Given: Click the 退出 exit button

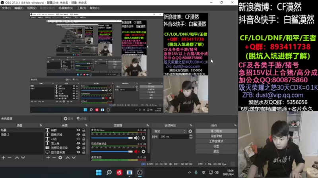Looking at the screenshot, I should tap(216, 151).
